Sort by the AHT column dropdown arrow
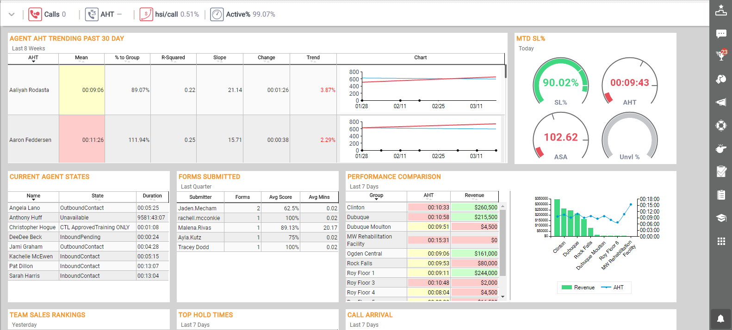The width and height of the screenshot is (732, 330). pyautogui.click(x=33, y=61)
